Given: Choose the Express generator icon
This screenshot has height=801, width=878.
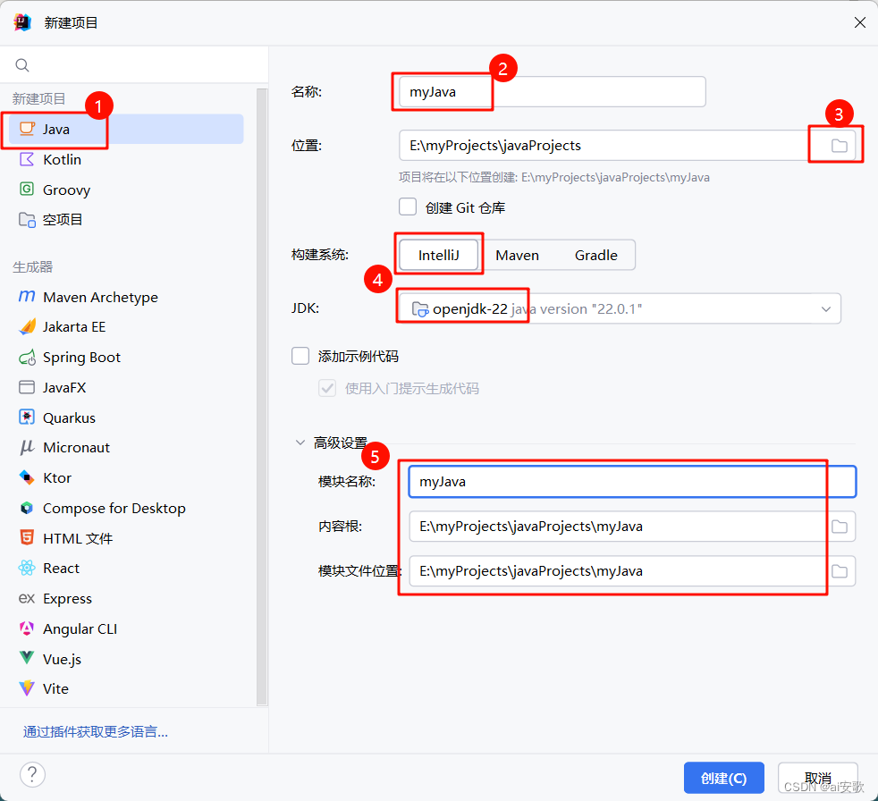Looking at the screenshot, I should point(27,598).
